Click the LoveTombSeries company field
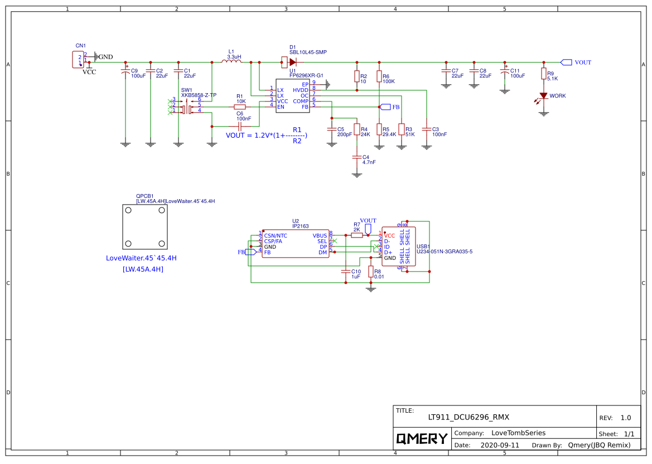 click(x=518, y=433)
